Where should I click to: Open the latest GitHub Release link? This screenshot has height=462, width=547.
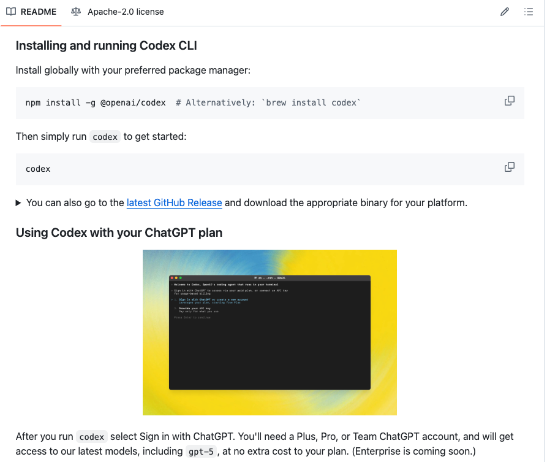point(174,202)
